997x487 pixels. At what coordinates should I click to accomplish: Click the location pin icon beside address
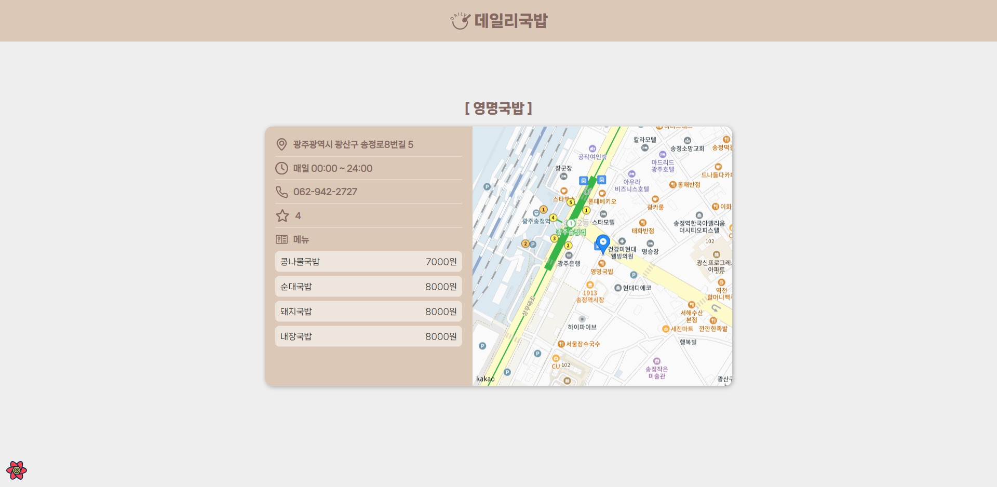(x=281, y=144)
